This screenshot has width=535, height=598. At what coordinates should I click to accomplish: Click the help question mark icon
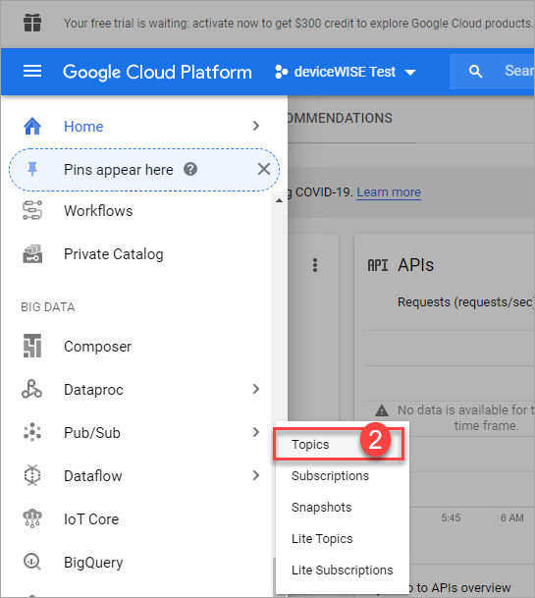click(x=190, y=169)
